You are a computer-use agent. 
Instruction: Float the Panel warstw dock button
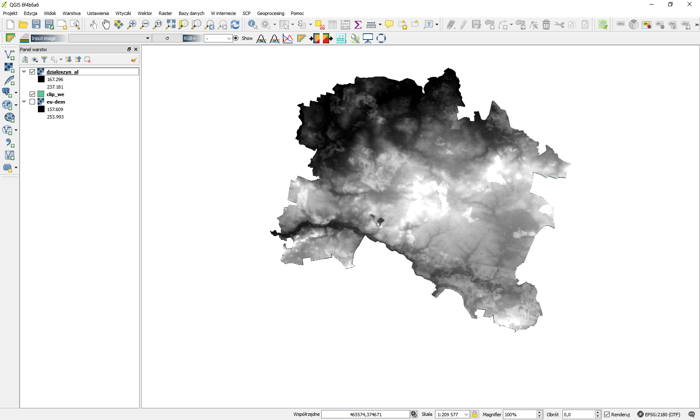coord(129,49)
